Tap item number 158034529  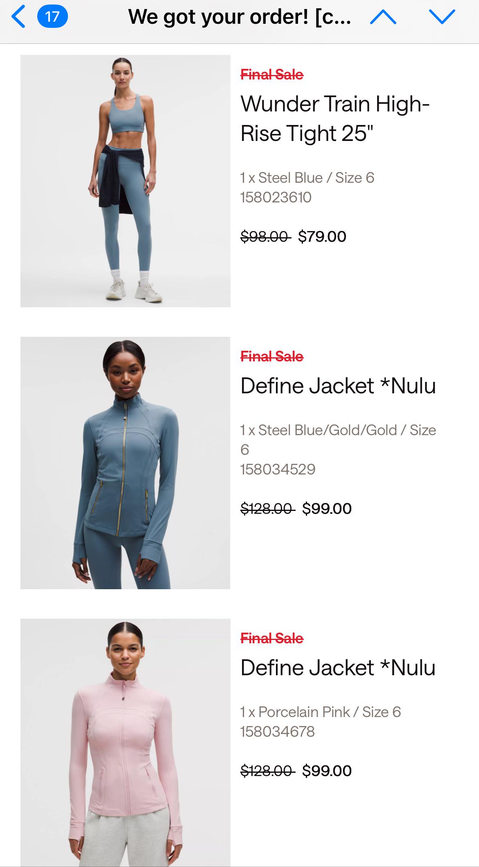click(278, 470)
